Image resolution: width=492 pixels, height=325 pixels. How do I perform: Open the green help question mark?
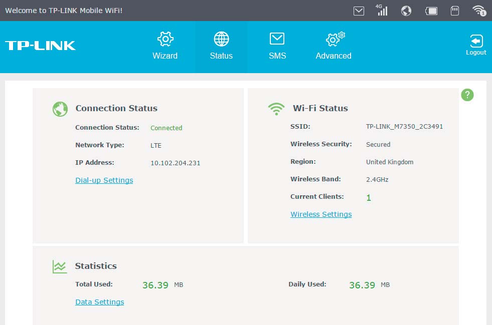click(467, 95)
